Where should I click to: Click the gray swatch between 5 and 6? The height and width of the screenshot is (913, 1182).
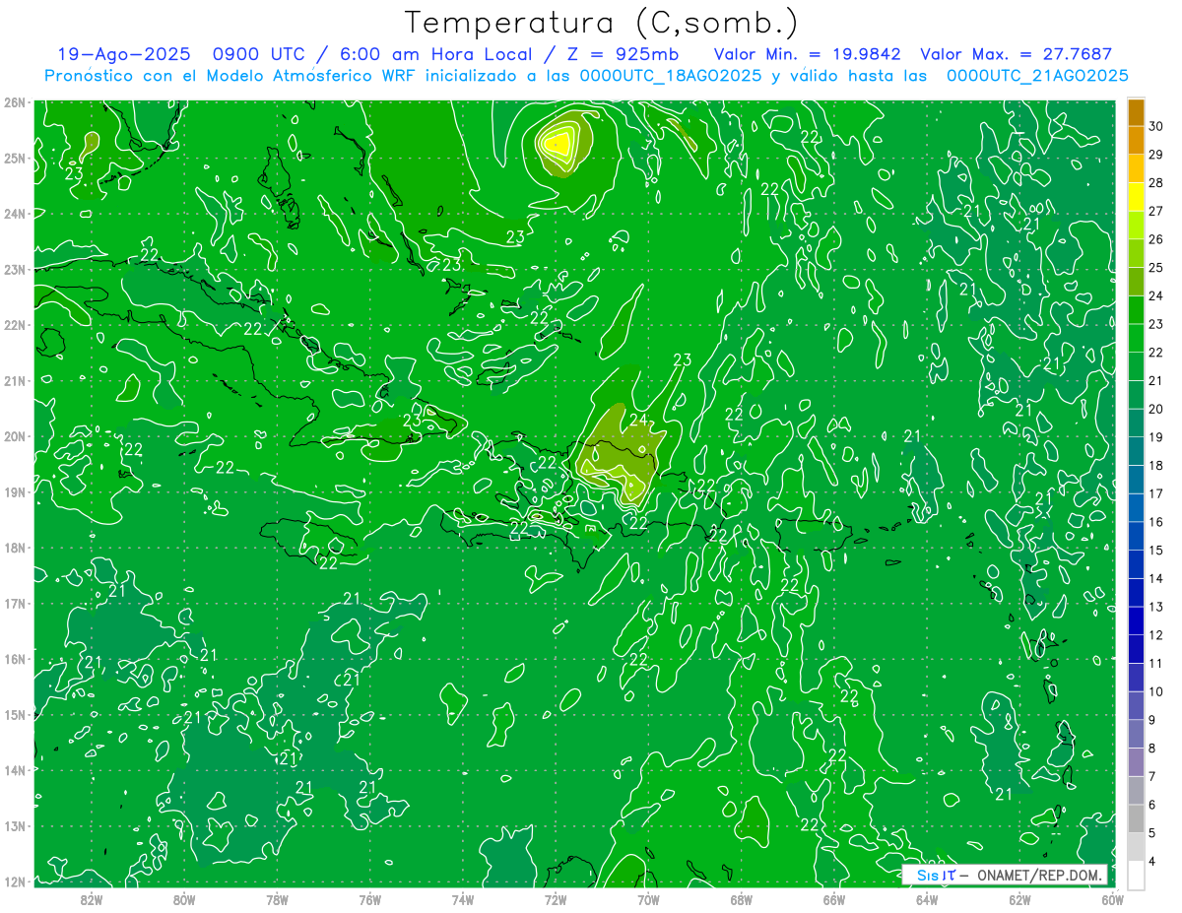click(1136, 818)
